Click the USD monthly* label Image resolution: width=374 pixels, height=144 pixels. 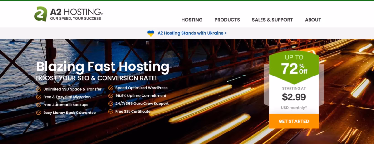tap(294, 108)
